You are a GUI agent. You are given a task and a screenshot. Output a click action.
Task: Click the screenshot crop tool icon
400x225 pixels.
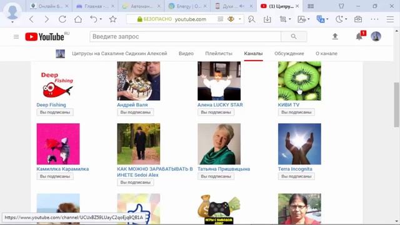click(283, 19)
